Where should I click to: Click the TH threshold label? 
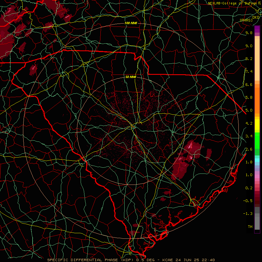pyautogui.click(x=250, y=226)
